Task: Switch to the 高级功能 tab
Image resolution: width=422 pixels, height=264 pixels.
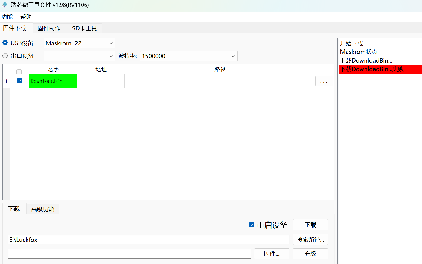Action: pyautogui.click(x=43, y=209)
